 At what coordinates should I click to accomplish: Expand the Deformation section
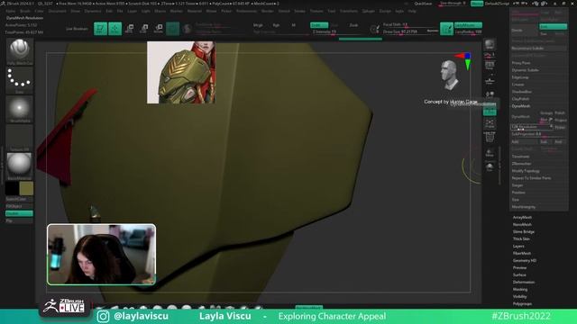coord(523,282)
